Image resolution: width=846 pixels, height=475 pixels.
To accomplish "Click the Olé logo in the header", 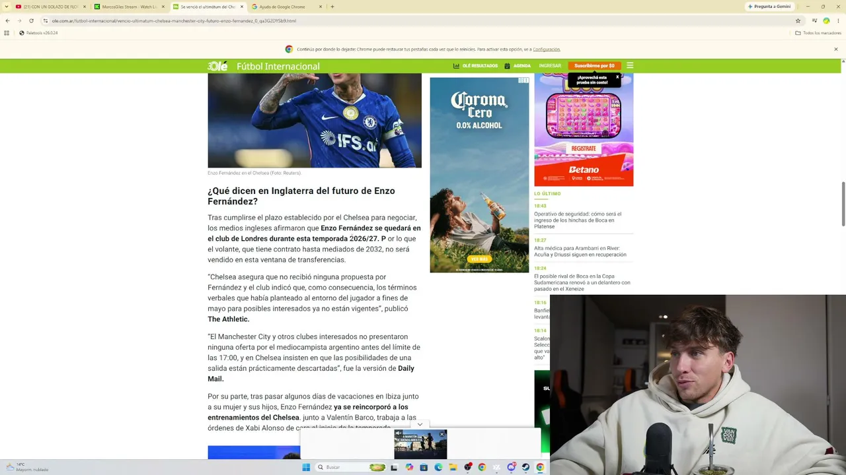I will point(217,66).
